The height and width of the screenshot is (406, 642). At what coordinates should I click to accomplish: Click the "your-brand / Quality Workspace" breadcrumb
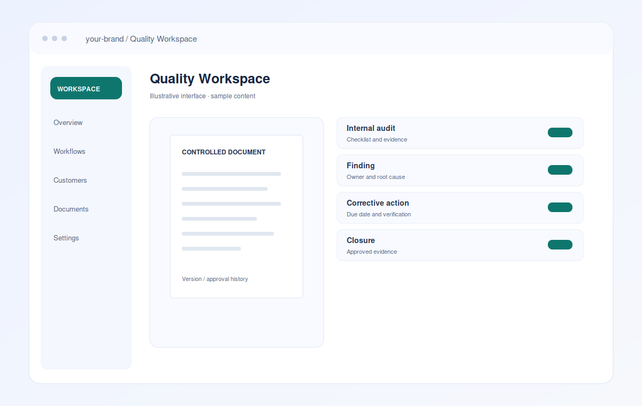pos(141,39)
